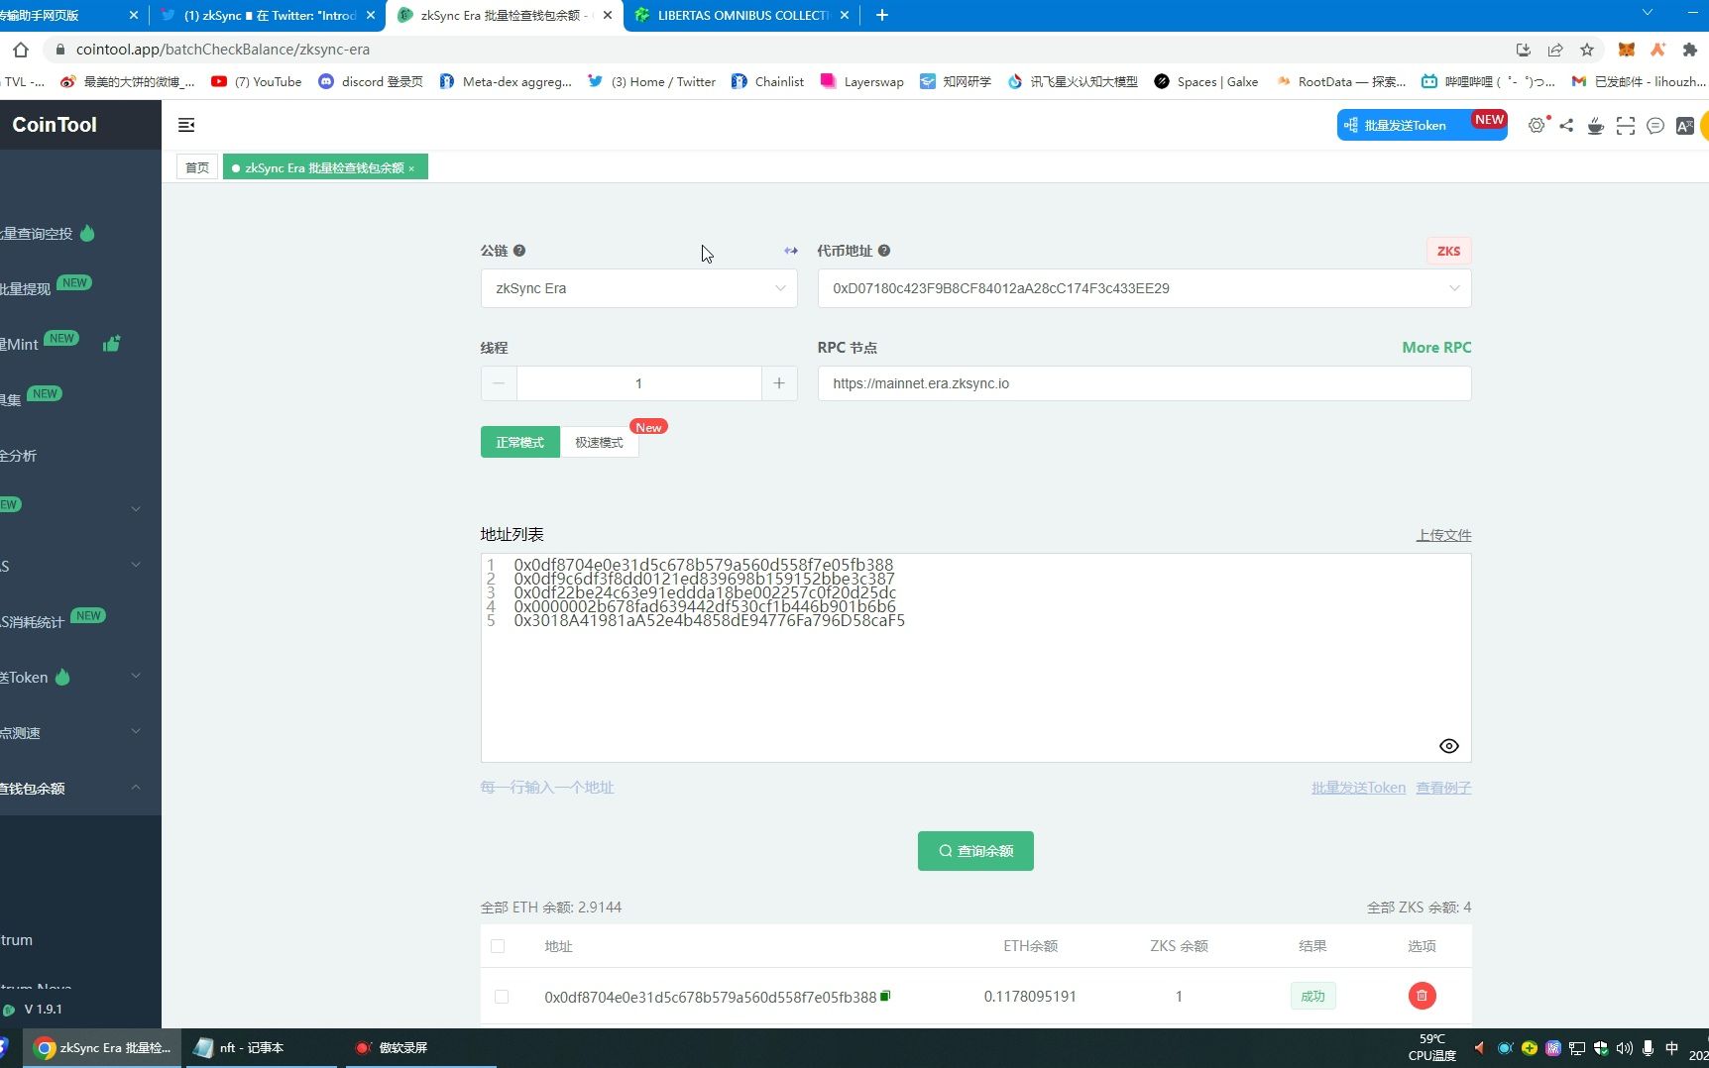Open a new browser tab with plus
The width and height of the screenshot is (1709, 1068).
coord(882,15)
